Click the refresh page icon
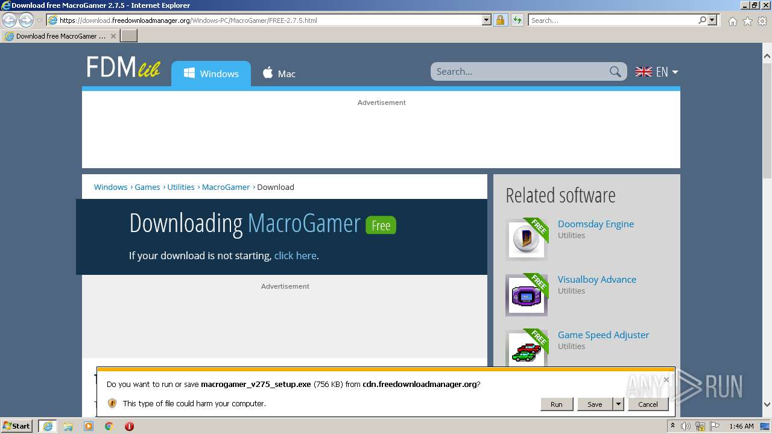 point(517,20)
